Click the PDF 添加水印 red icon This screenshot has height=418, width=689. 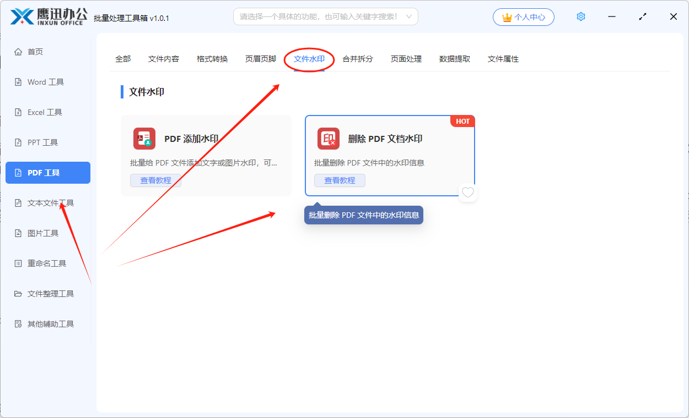click(x=144, y=139)
